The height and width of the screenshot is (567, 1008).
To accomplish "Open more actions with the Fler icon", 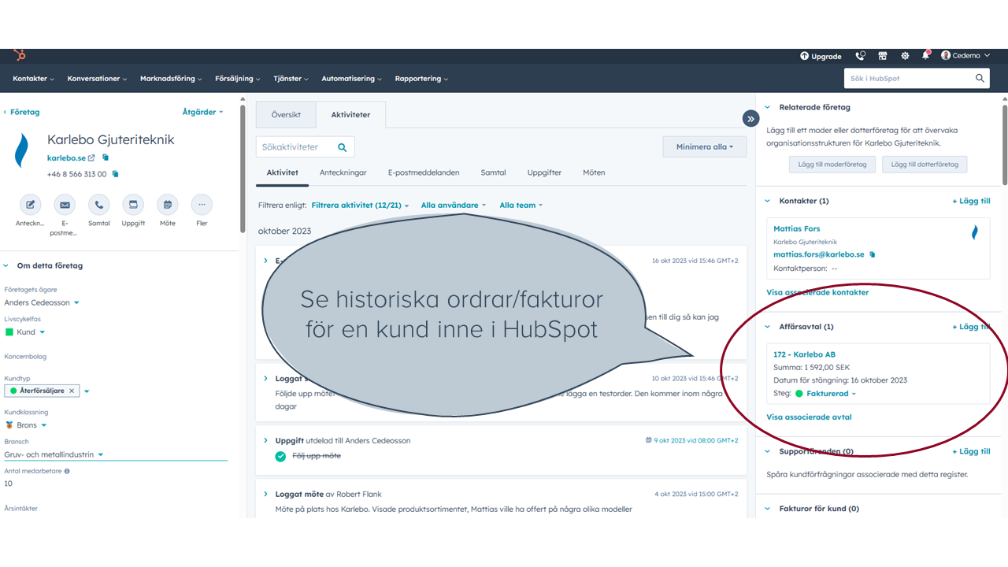I will click(x=202, y=205).
